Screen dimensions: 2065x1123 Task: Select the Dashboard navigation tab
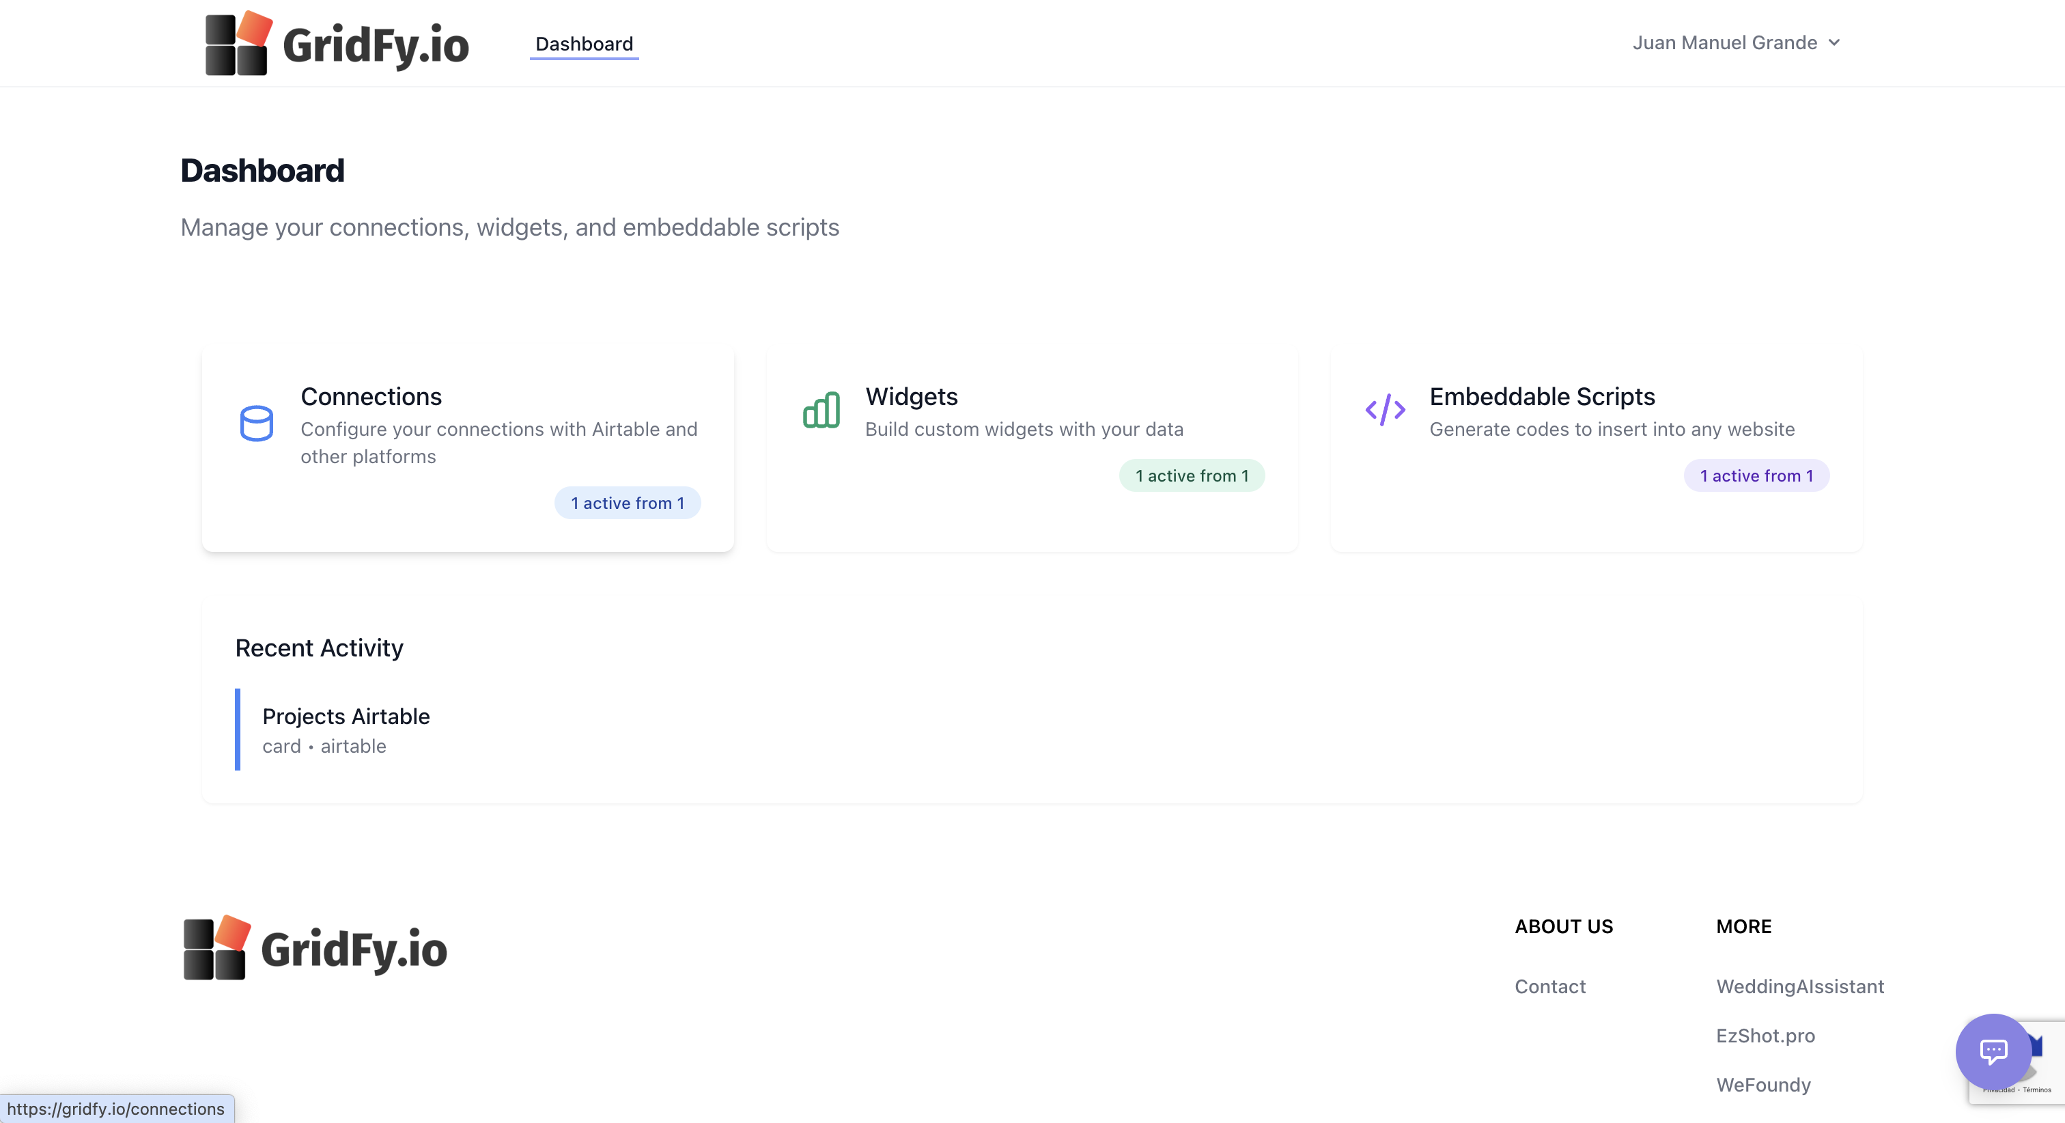584,44
